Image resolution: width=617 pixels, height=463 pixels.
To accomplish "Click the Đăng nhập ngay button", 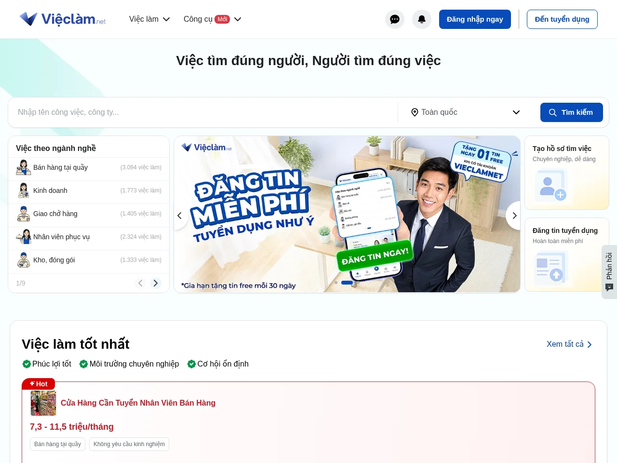I will [x=475, y=19].
